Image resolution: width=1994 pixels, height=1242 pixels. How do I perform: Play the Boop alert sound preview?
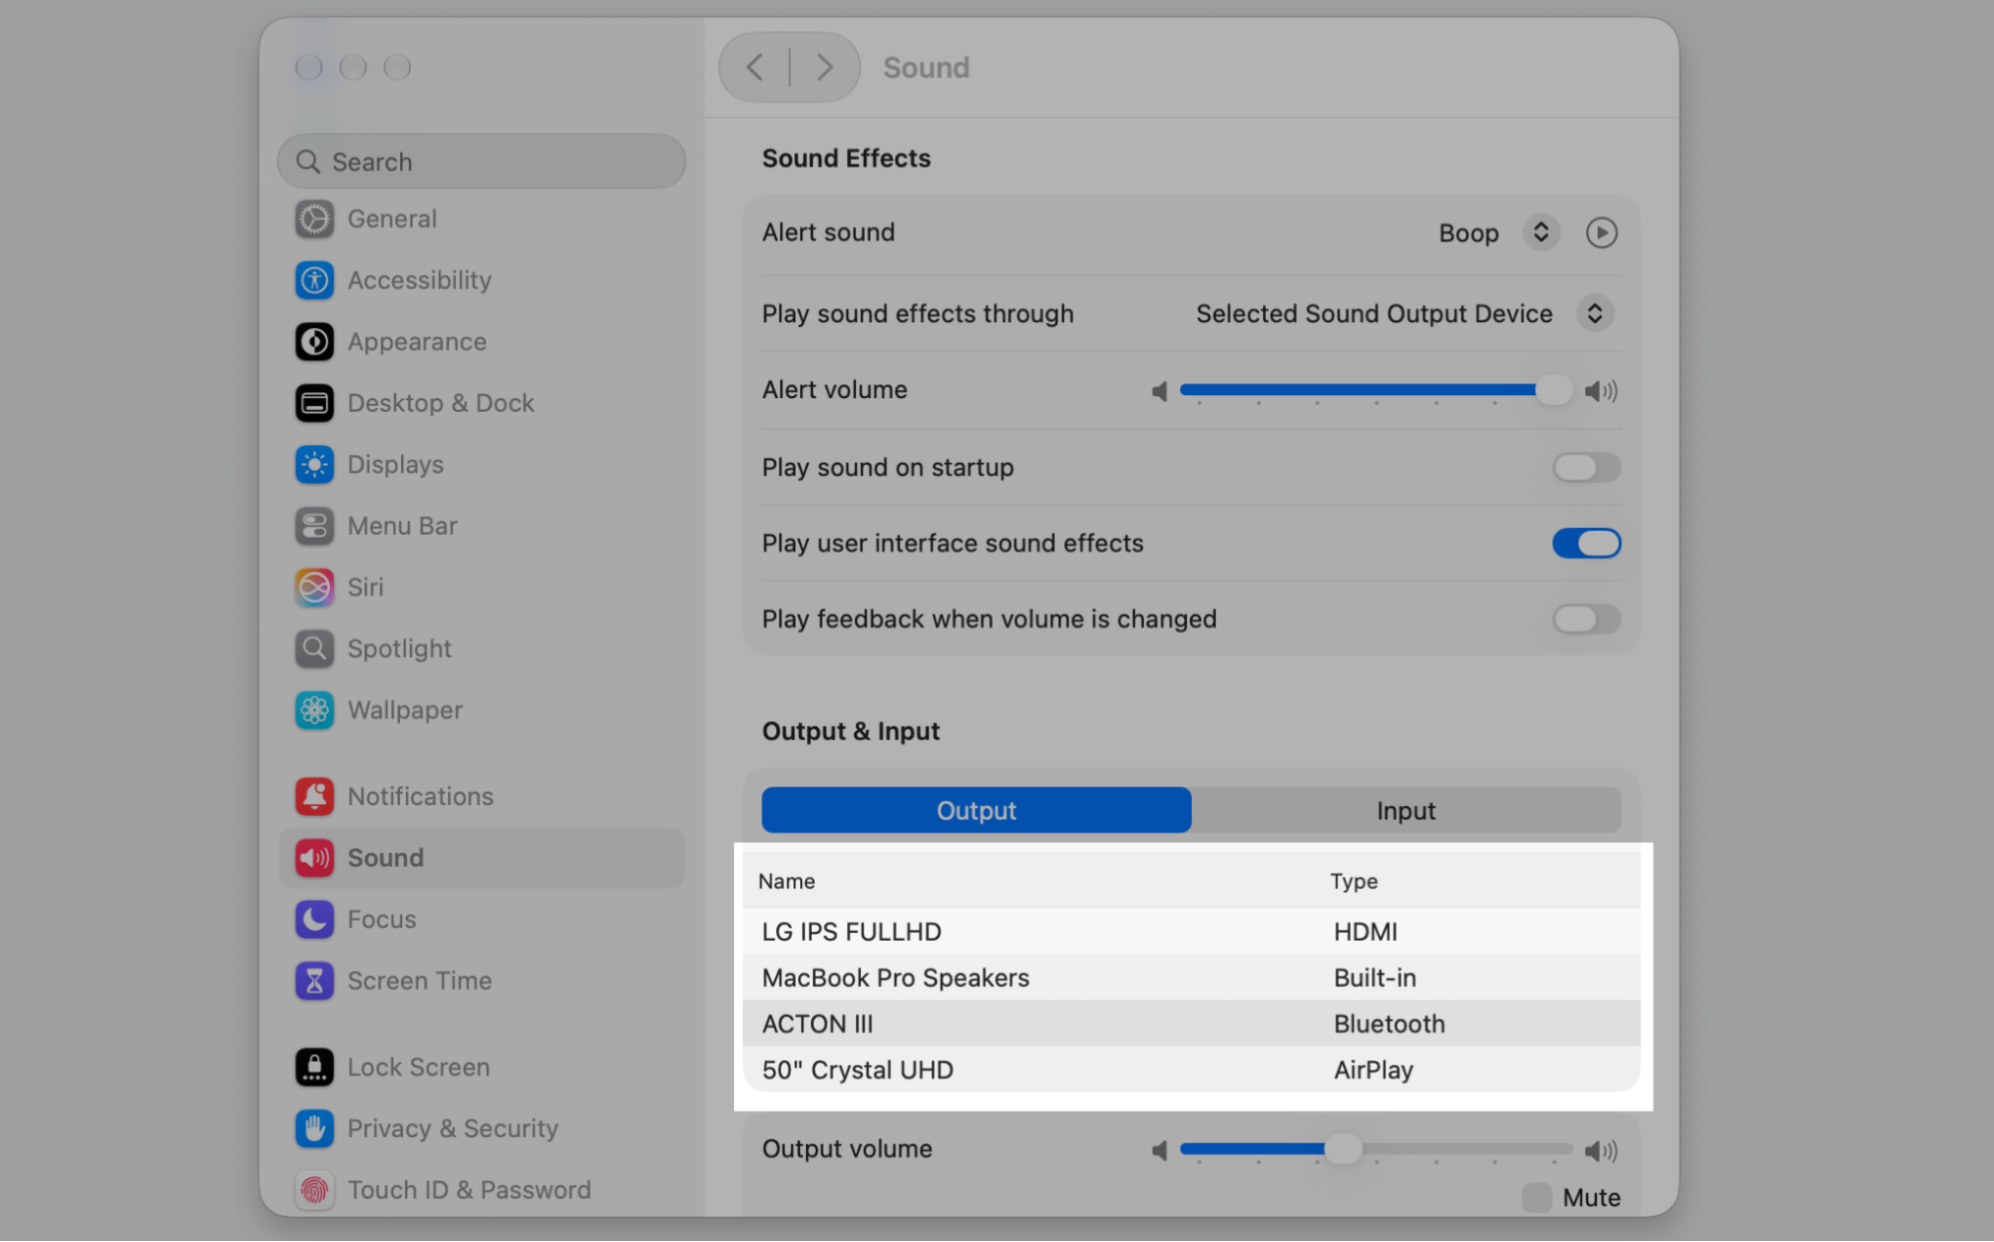[1601, 232]
